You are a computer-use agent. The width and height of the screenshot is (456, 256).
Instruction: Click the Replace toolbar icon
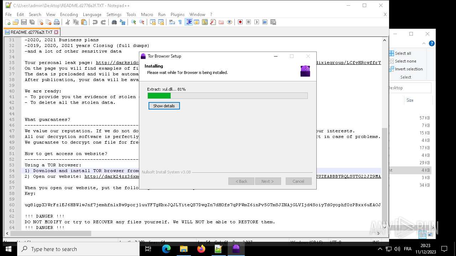pos(123,22)
